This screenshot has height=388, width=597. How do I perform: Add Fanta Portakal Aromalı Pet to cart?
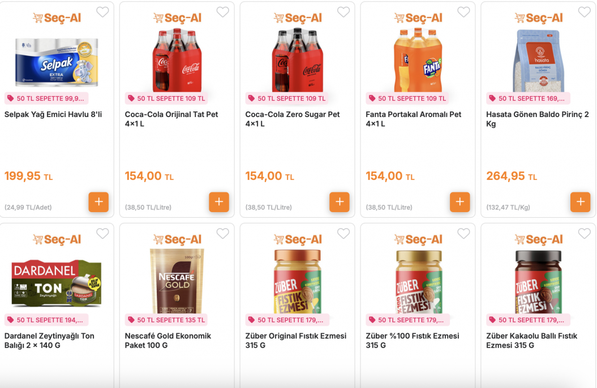[x=460, y=201]
